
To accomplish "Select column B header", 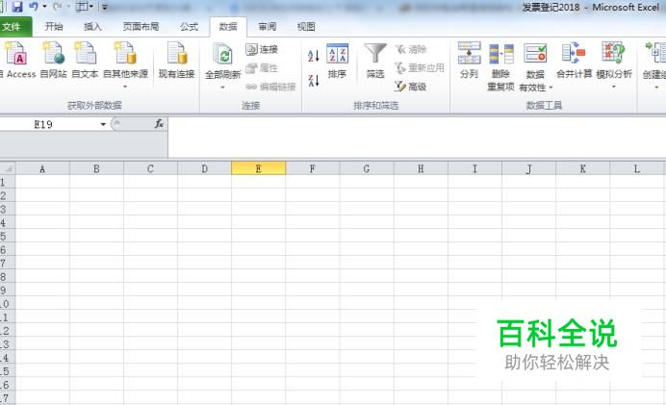I will (x=96, y=168).
